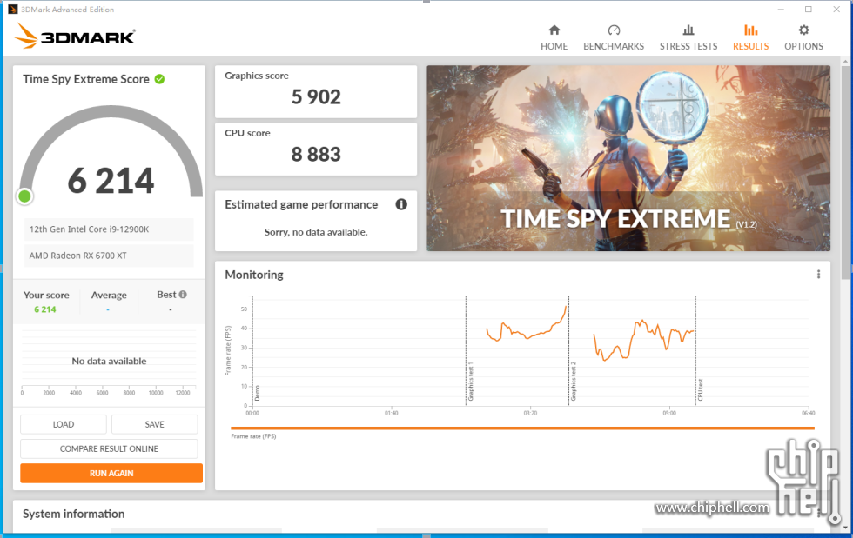Click the Estimated game performance heading
Viewport: 853px width, 538px height.
coord(301,204)
